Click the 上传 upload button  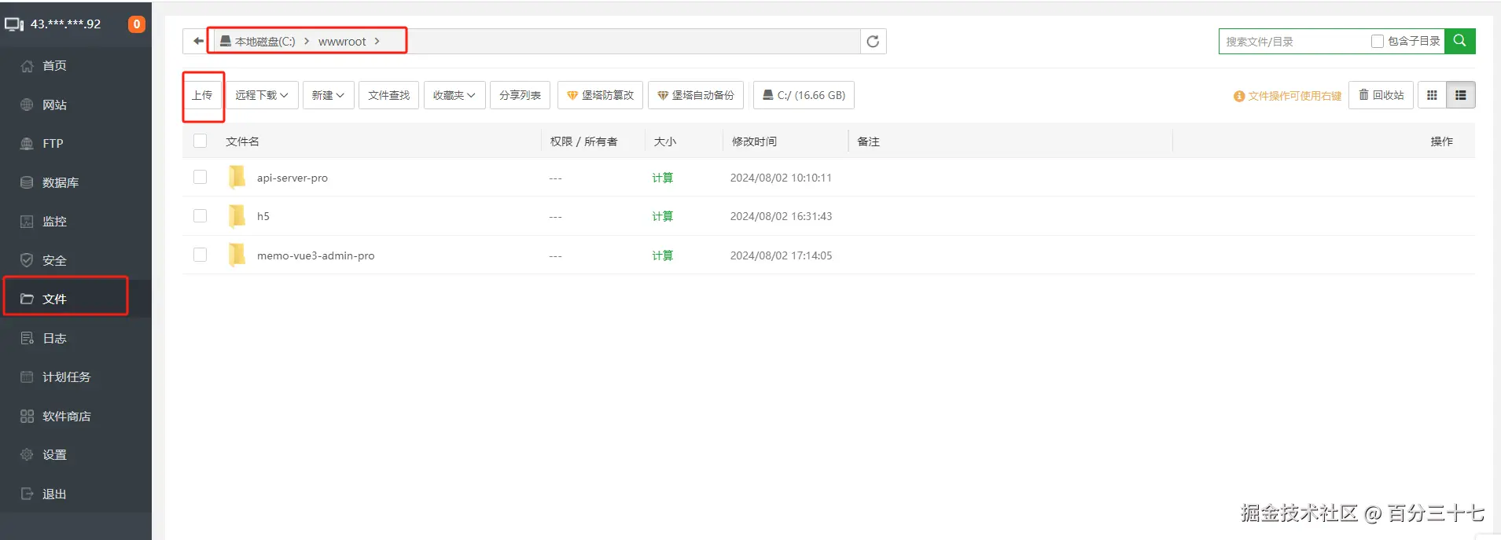tap(202, 95)
